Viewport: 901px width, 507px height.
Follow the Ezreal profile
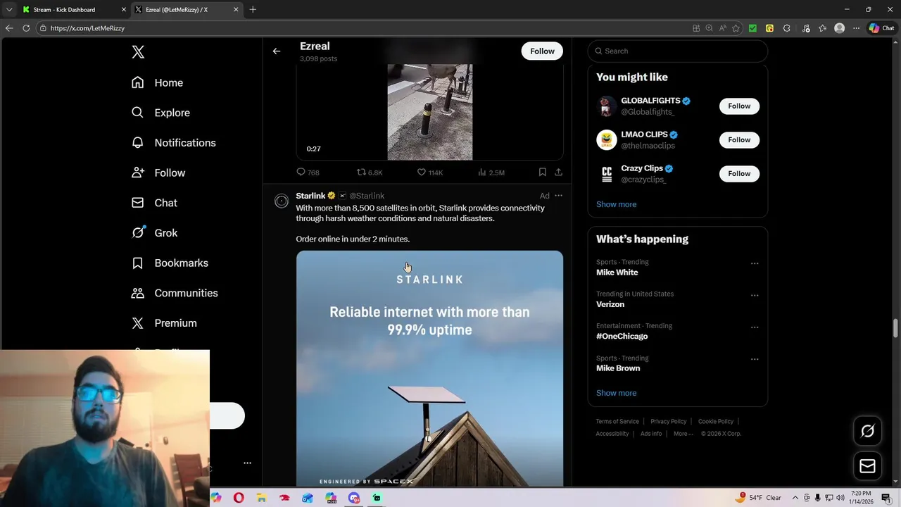542,51
